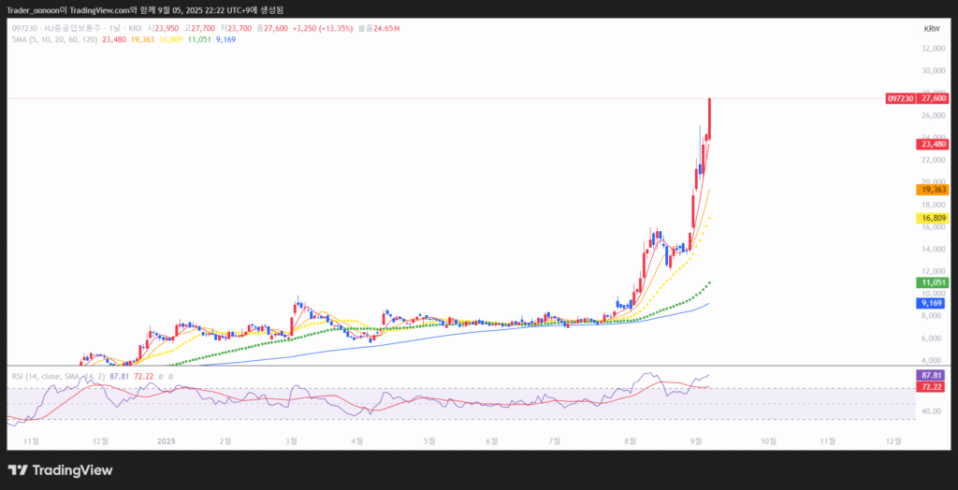This screenshot has width=958, height=490.
Task: Click the purple 87.81 RSI value tag
Action: click(934, 374)
